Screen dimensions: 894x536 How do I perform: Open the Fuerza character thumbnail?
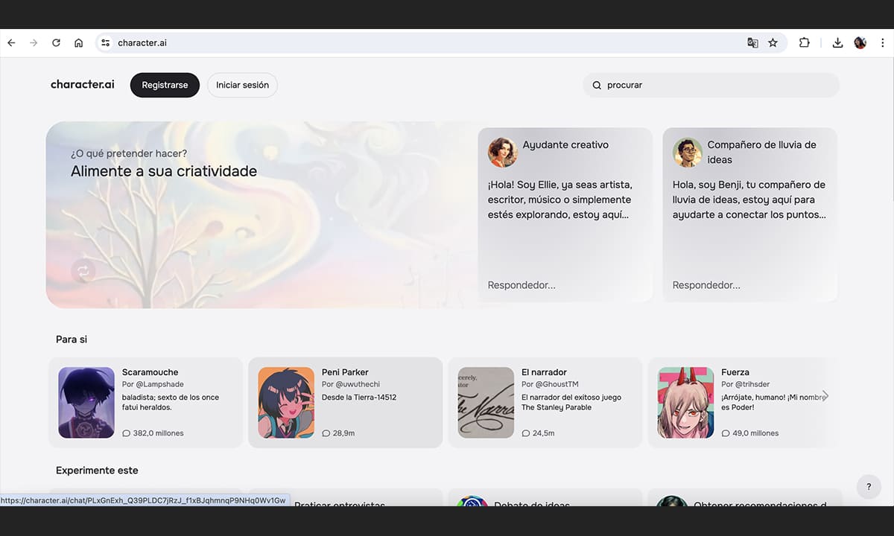pyautogui.click(x=685, y=403)
